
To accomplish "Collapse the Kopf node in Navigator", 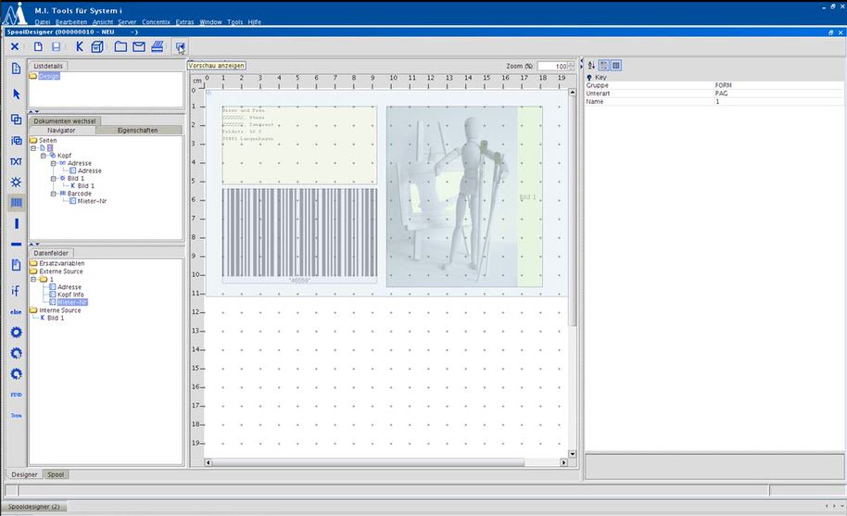I will [43, 156].
